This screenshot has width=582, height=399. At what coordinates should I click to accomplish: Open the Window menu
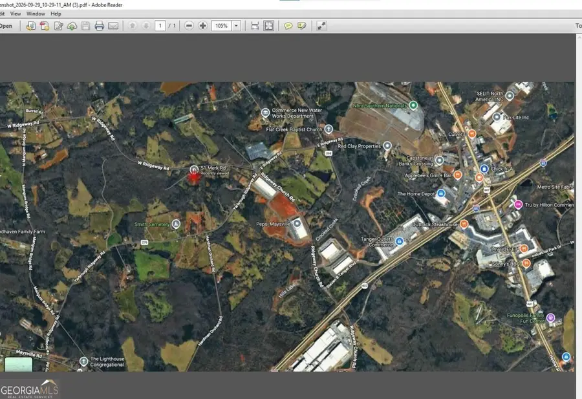36,14
